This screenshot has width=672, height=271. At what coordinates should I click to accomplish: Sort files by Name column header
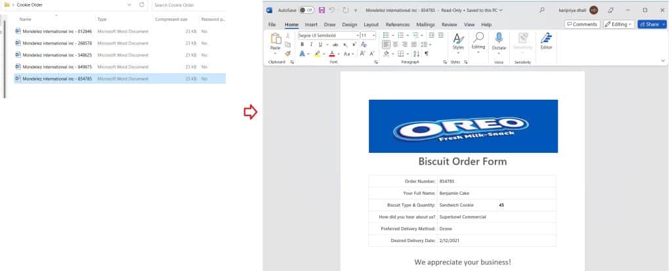(26, 19)
